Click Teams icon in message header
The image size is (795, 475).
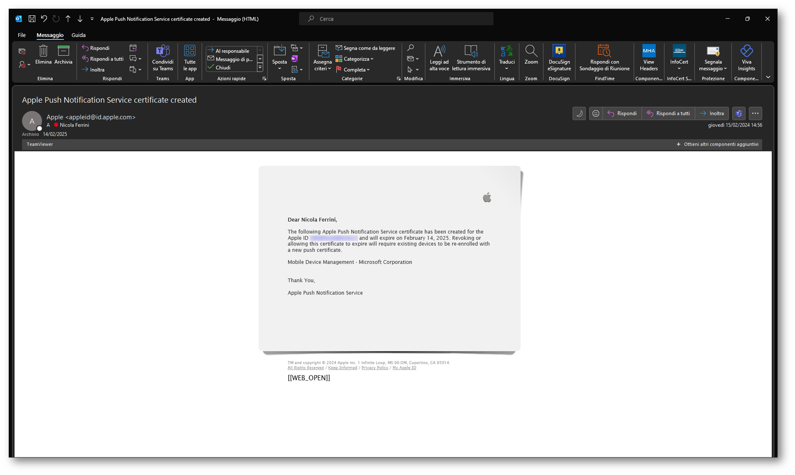(x=739, y=113)
